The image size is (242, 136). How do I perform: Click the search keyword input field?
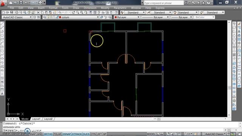[164, 3]
